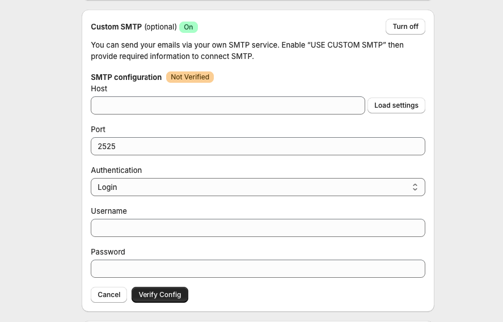Click the Custom SMTP section heading
The width and height of the screenshot is (503, 322).
coord(116,27)
